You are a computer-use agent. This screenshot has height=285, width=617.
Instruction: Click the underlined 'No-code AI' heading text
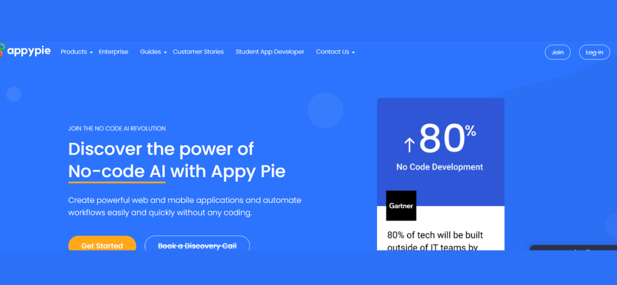pyautogui.click(x=117, y=172)
